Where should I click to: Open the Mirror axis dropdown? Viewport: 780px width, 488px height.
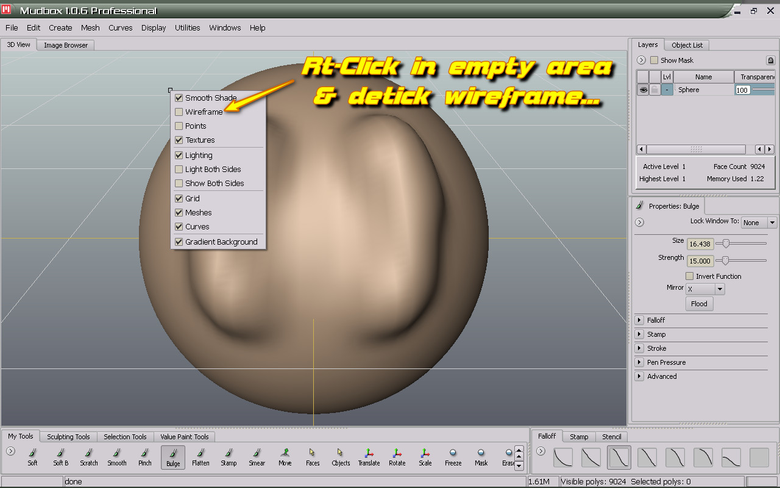pyautogui.click(x=705, y=289)
